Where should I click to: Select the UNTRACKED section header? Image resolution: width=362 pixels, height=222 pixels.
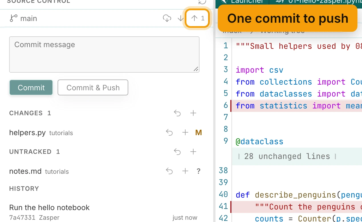(x=34, y=152)
